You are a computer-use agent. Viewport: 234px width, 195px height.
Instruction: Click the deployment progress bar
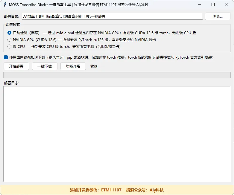pyautogui.click(x=117, y=75)
